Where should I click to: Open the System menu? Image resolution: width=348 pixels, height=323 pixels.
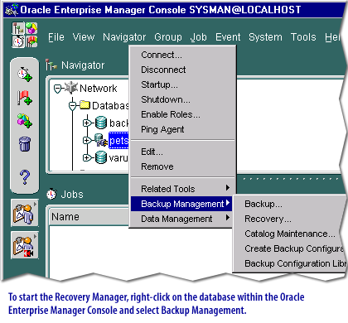tap(265, 37)
